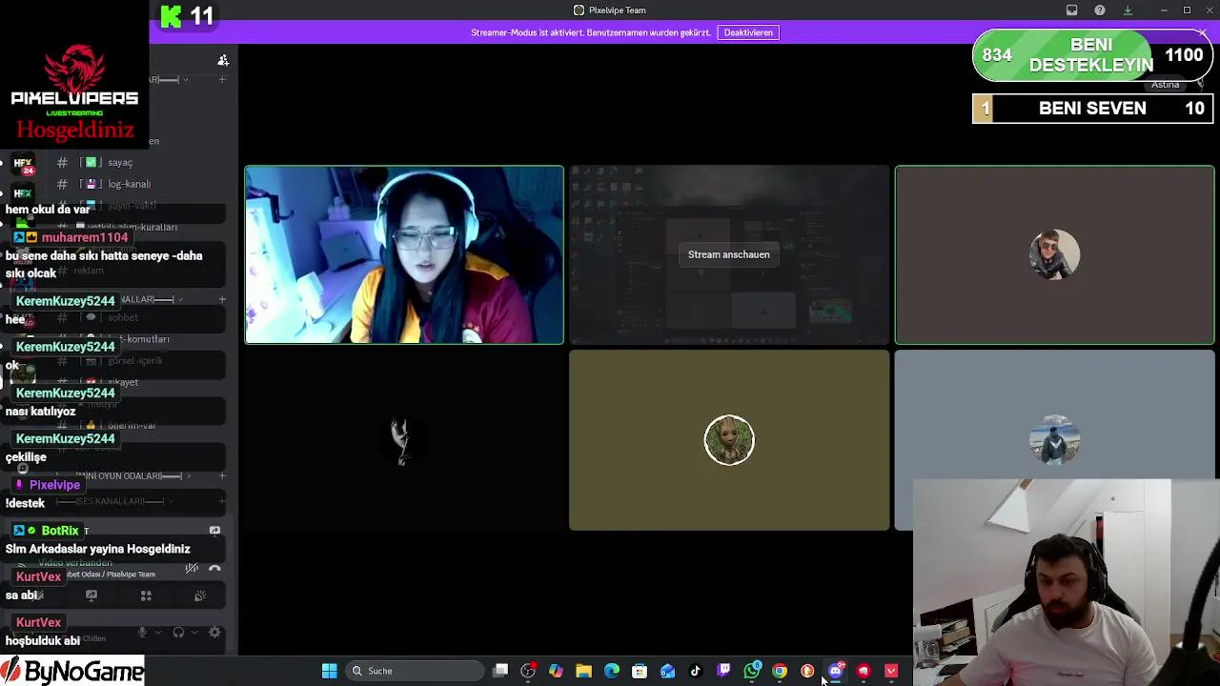Open the activities icon in voice panel
Image resolution: width=1220 pixels, height=686 pixels.
[146, 595]
